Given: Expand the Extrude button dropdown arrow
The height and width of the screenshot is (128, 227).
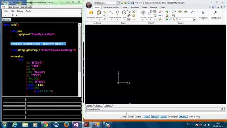Looking at the screenshot, I should (x=99, y=20).
